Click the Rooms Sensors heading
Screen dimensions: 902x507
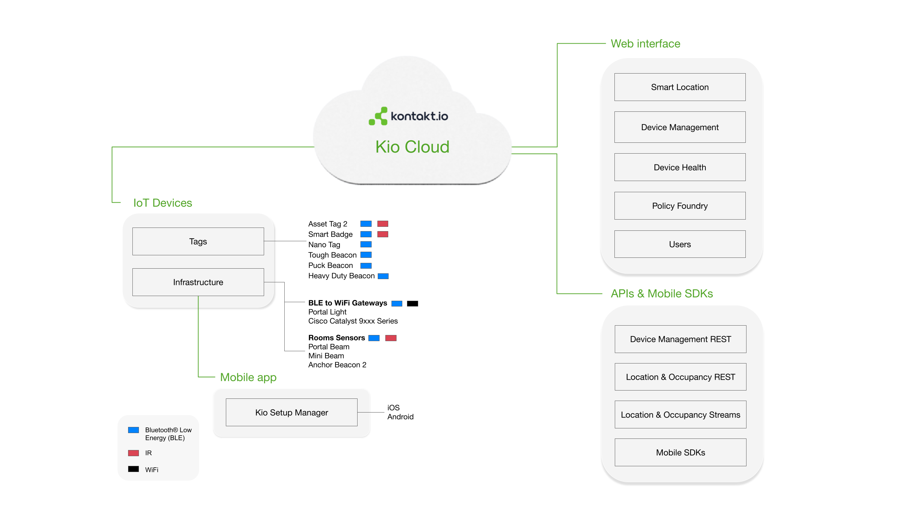pyautogui.click(x=337, y=338)
